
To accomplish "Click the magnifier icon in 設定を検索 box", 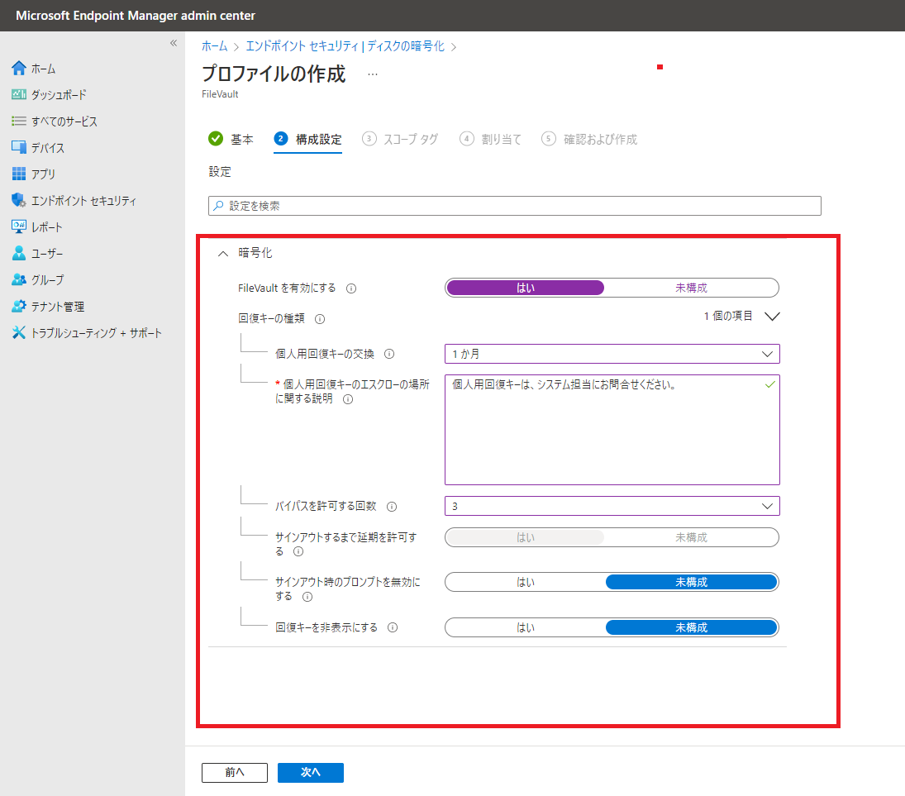I will 218,206.
